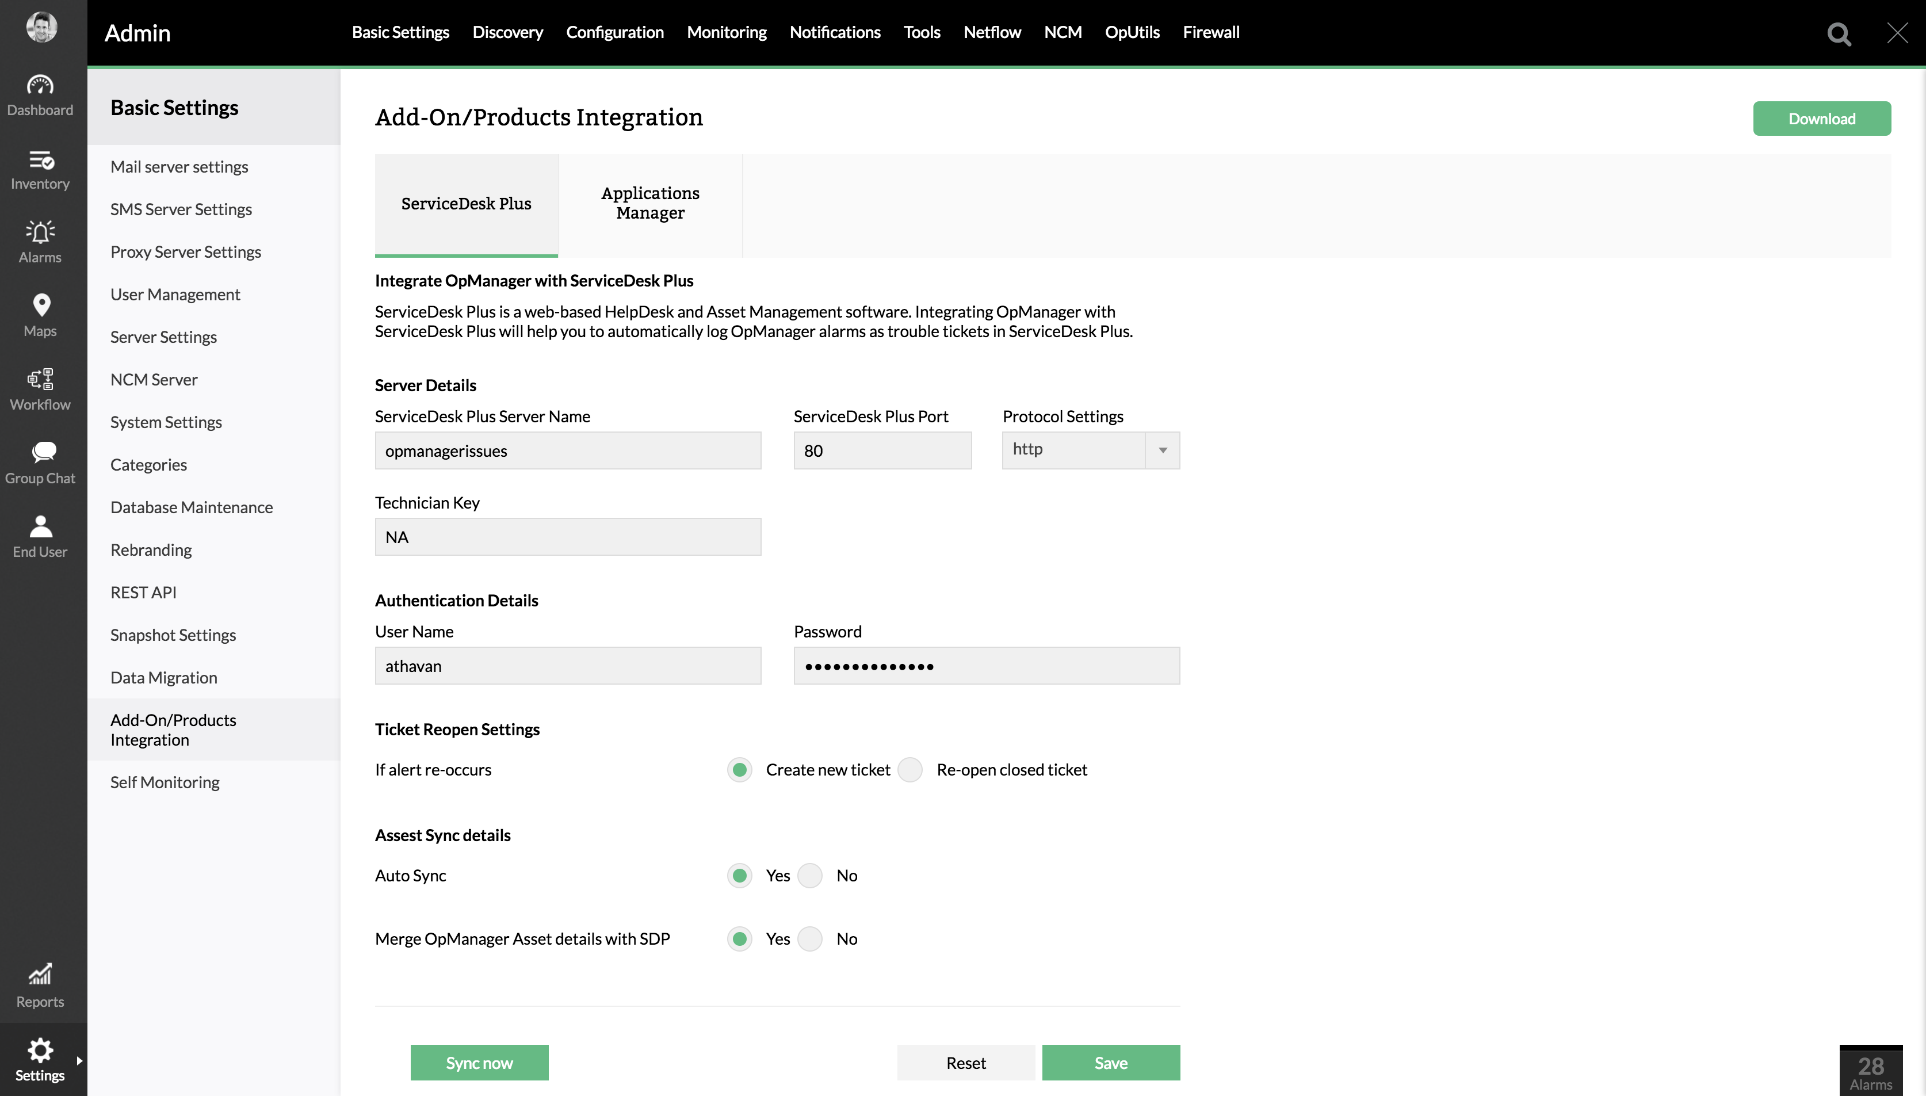Switch to the Applications Manager tab
The height and width of the screenshot is (1096, 1926).
point(649,203)
